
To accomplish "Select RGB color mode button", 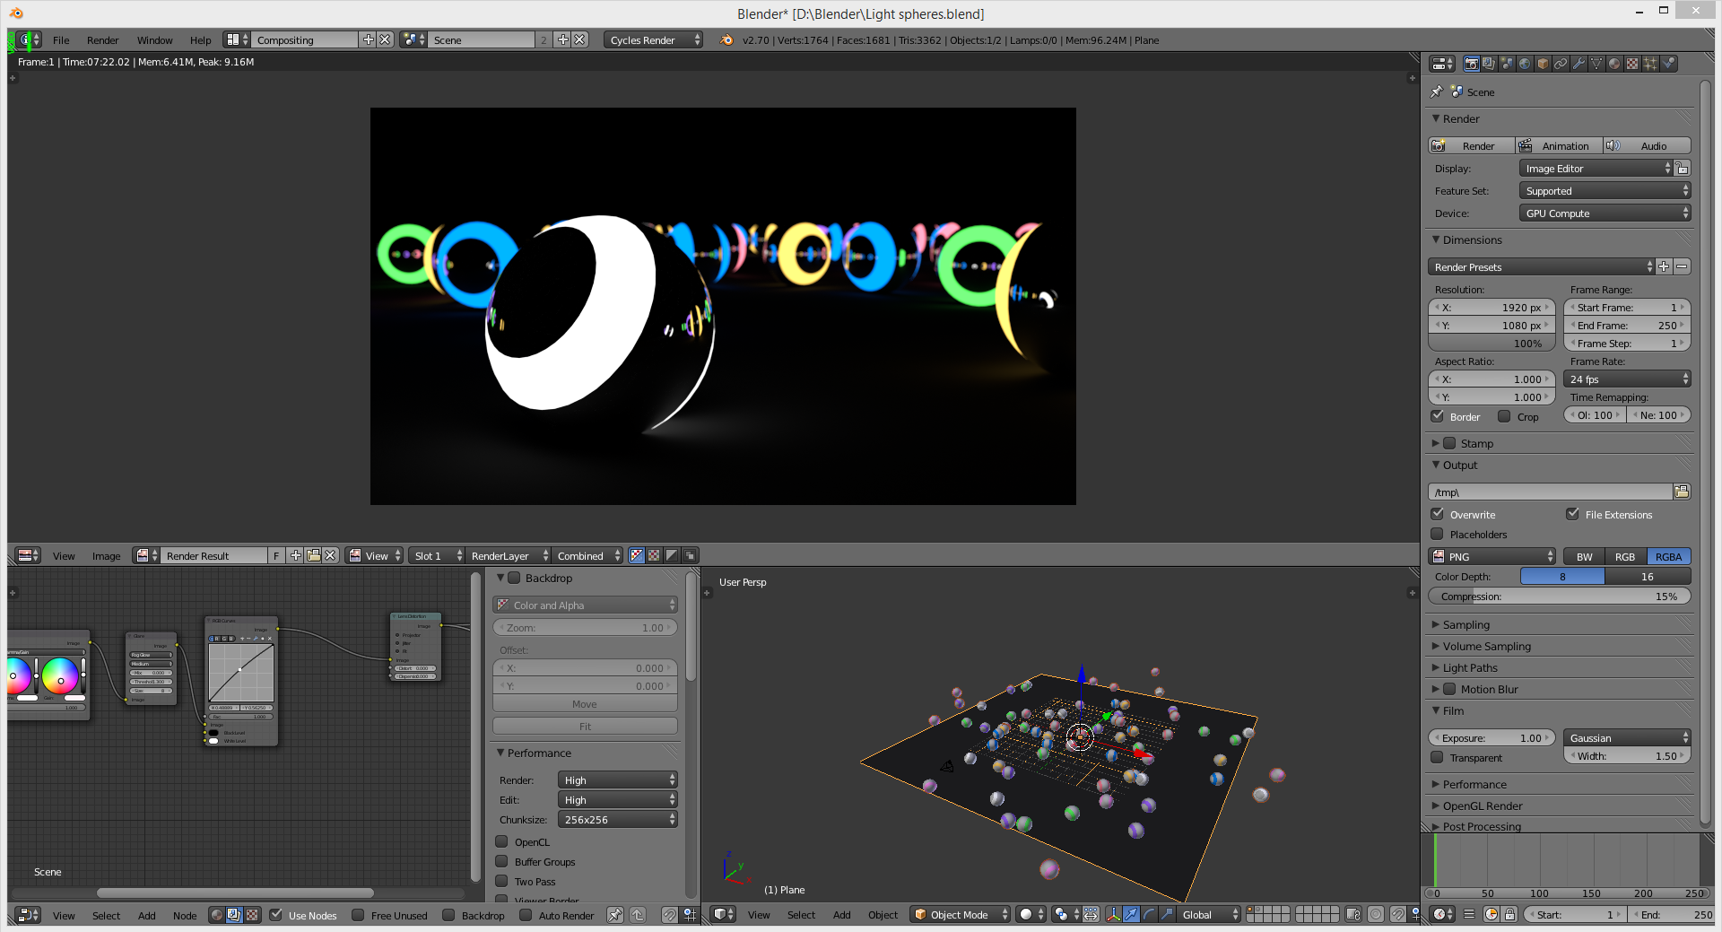I will tap(1624, 556).
